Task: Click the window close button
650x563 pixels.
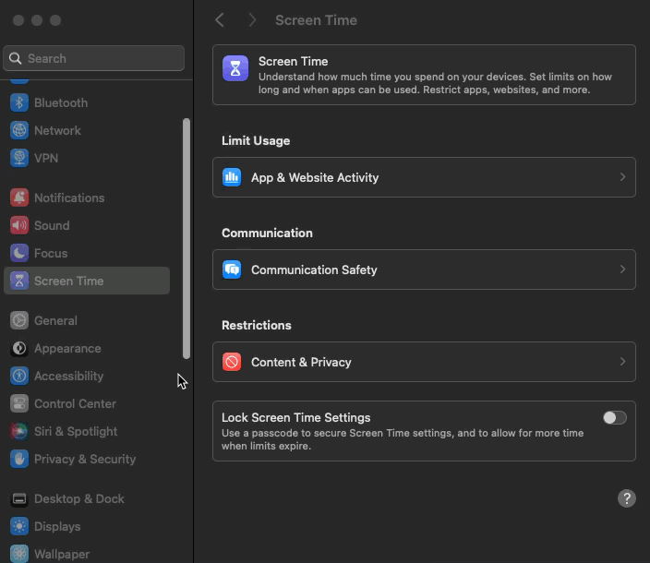Action: 18,20
